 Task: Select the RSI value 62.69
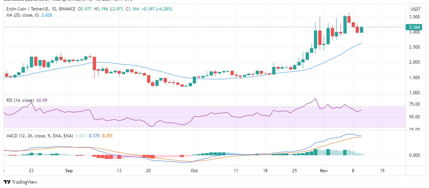tap(42, 100)
